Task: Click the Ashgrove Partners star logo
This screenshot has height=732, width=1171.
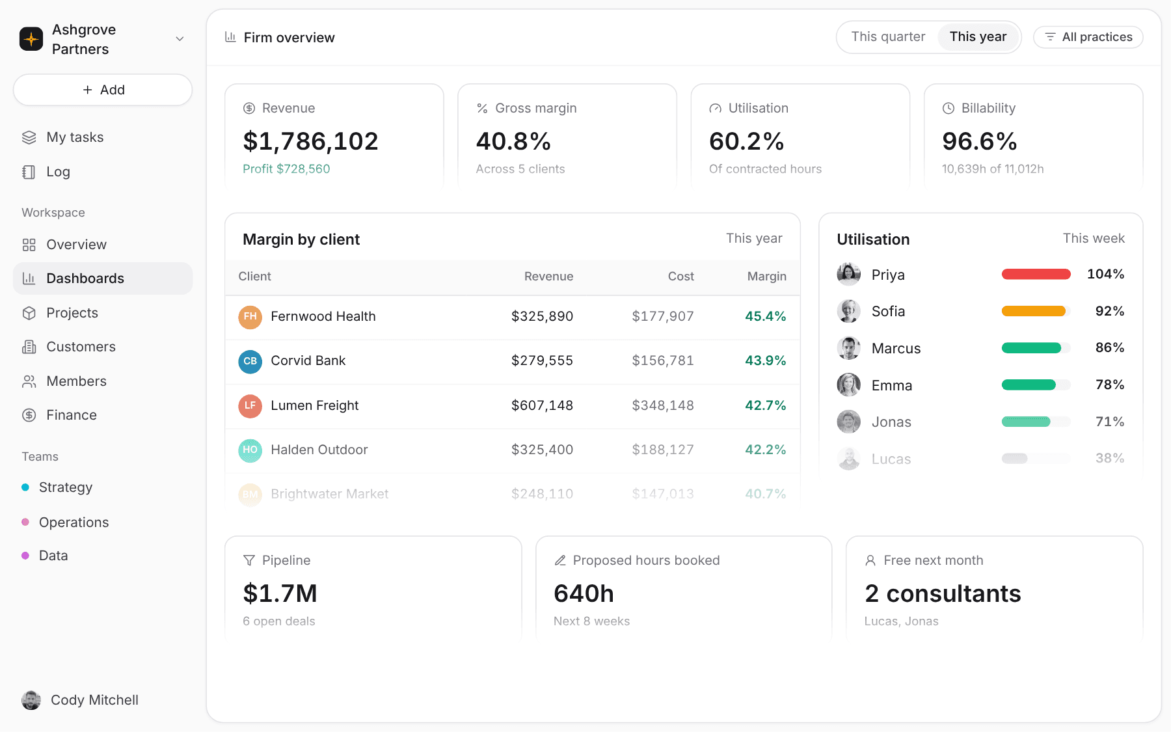Action: click(31, 39)
